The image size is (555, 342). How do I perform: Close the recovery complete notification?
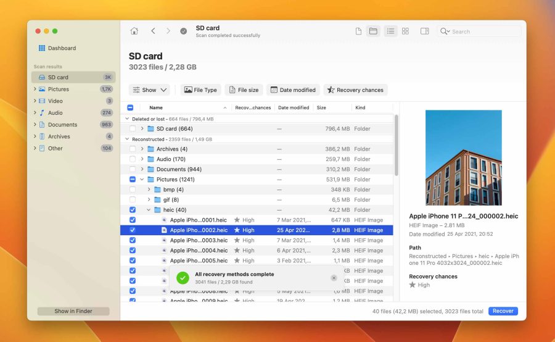pyautogui.click(x=334, y=278)
